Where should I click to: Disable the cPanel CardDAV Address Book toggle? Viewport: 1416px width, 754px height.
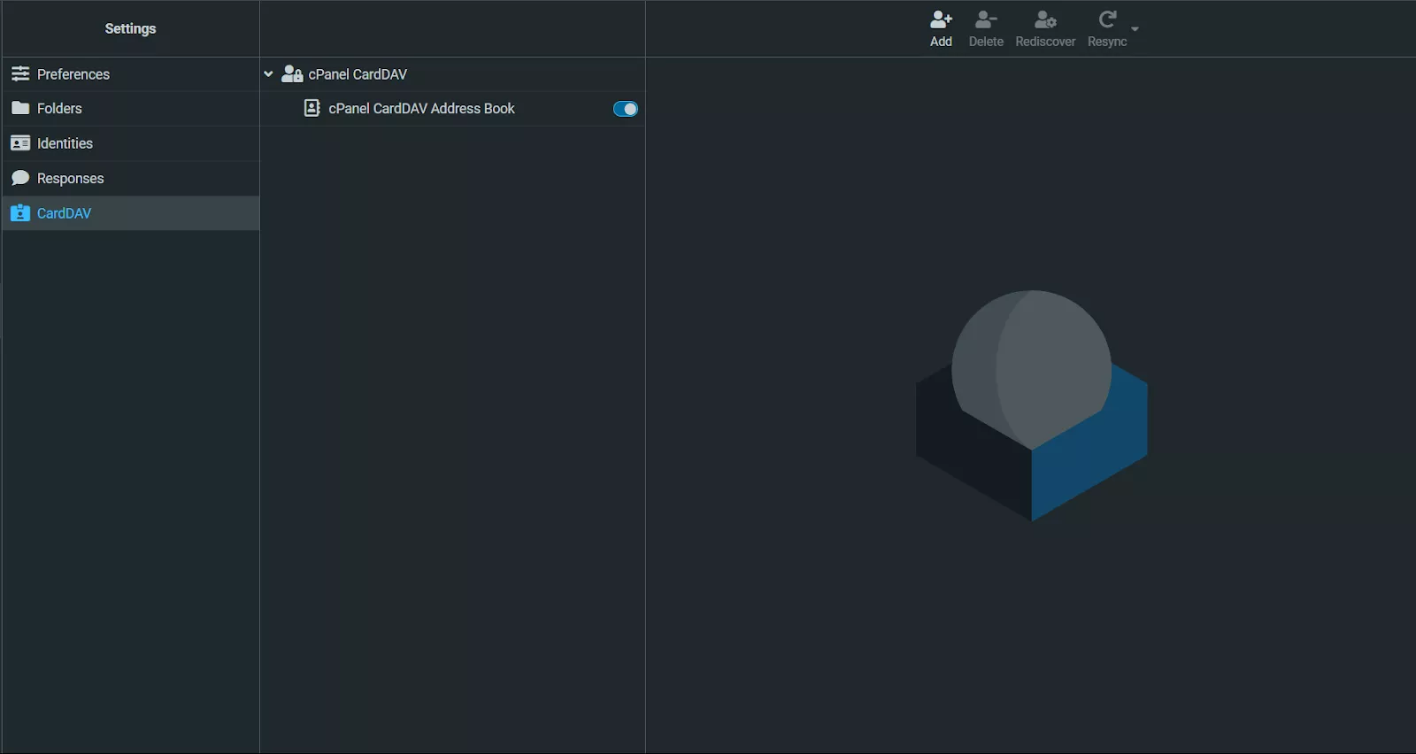point(625,109)
